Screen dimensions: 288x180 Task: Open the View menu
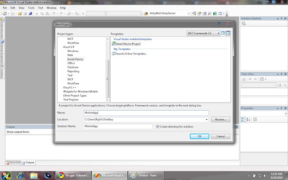[21, 8]
